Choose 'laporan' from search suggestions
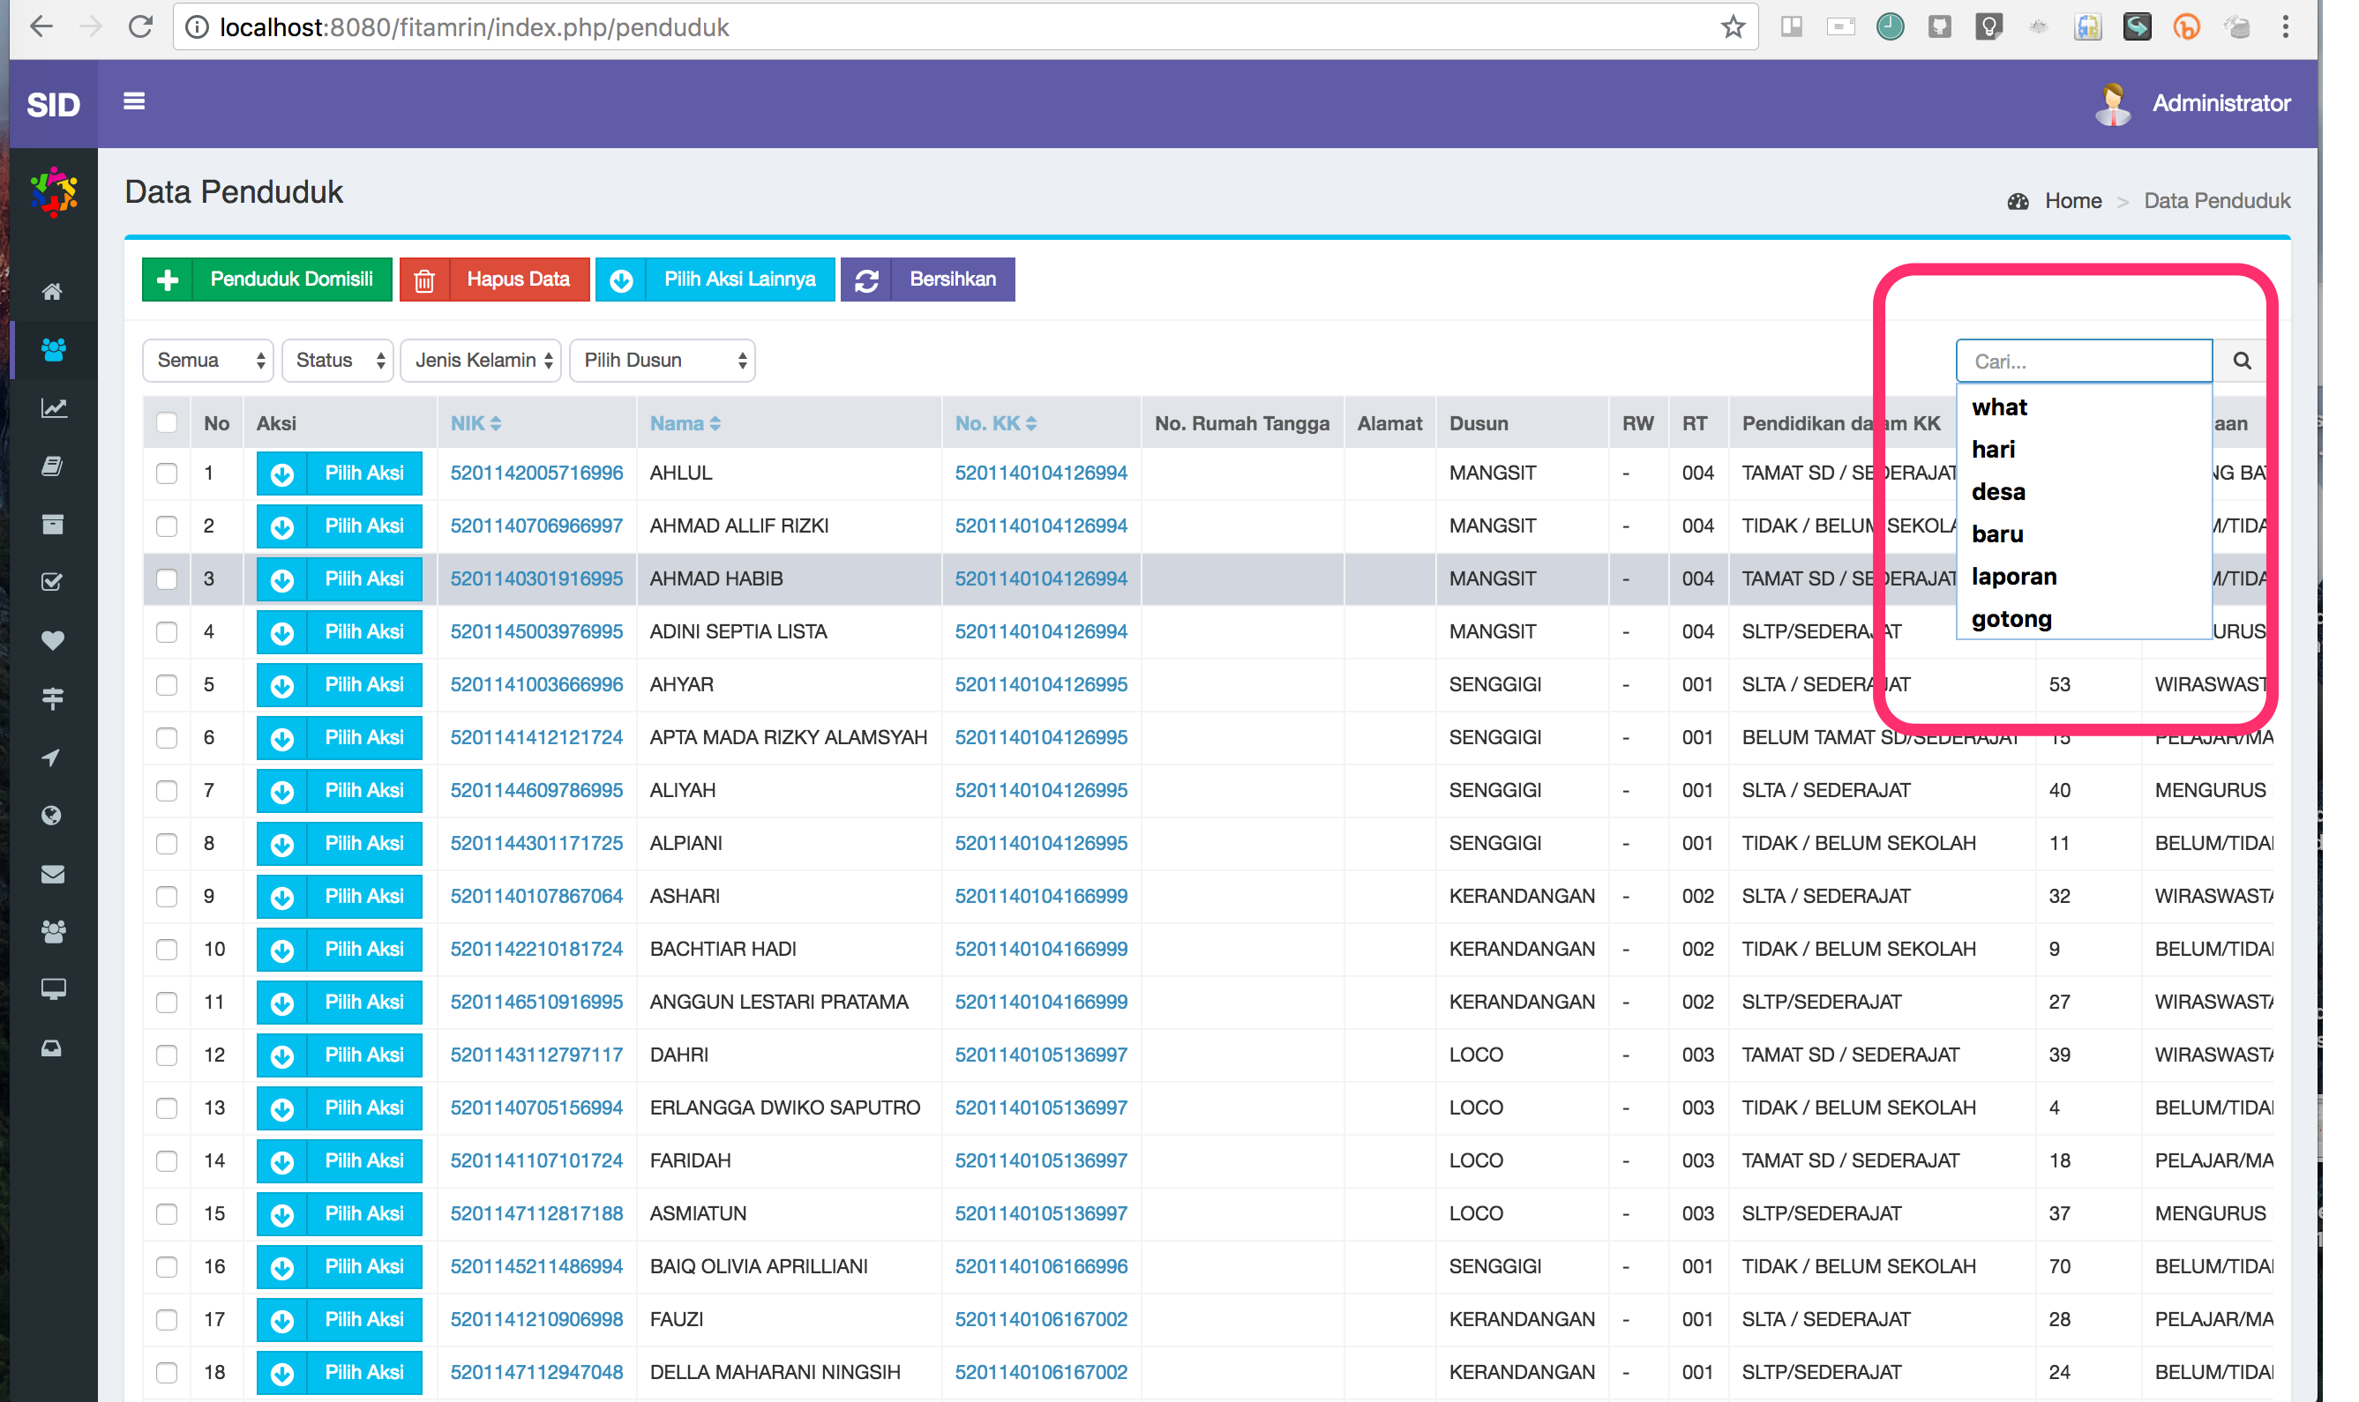Viewport: 2359px width, 1402px height. tap(2013, 577)
